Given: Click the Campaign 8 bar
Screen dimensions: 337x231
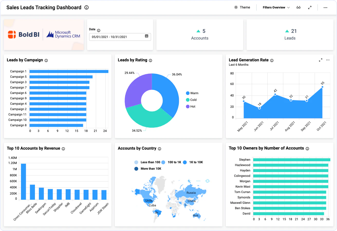Looking at the screenshot, I should click(56, 125).
